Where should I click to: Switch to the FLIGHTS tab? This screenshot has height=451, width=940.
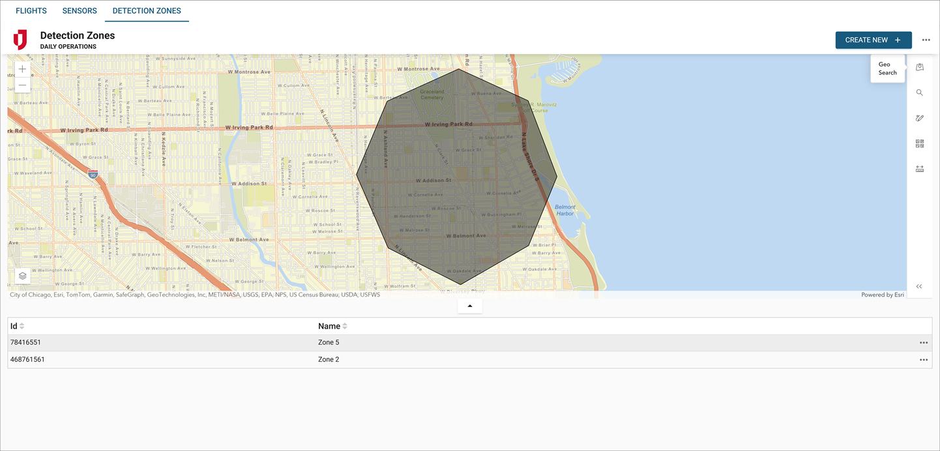[31, 10]
